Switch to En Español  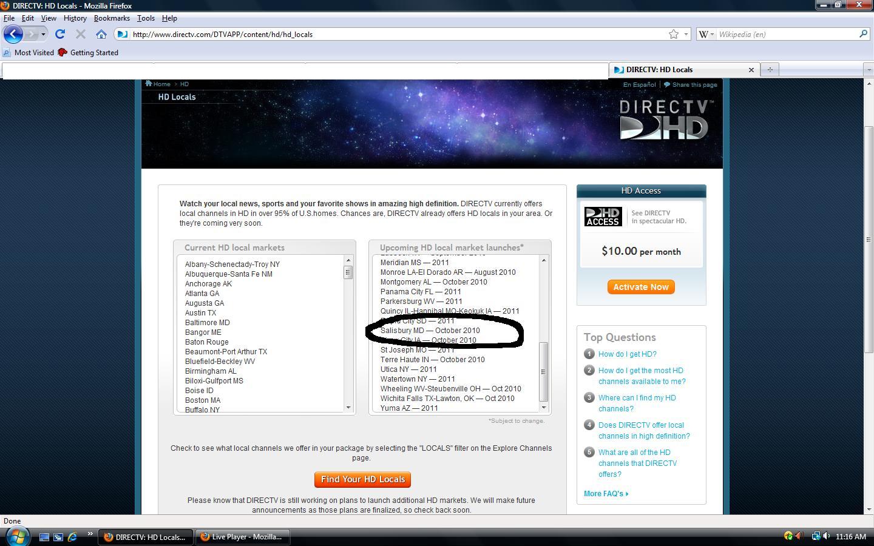pyautogui.click(x=639, y=84)
